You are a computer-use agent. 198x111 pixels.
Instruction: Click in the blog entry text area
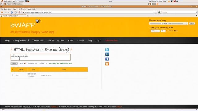(x=41, y=57)
